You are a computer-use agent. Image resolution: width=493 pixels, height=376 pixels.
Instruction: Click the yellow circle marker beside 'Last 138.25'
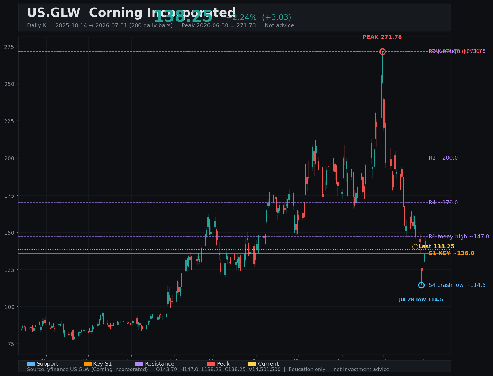415,247
